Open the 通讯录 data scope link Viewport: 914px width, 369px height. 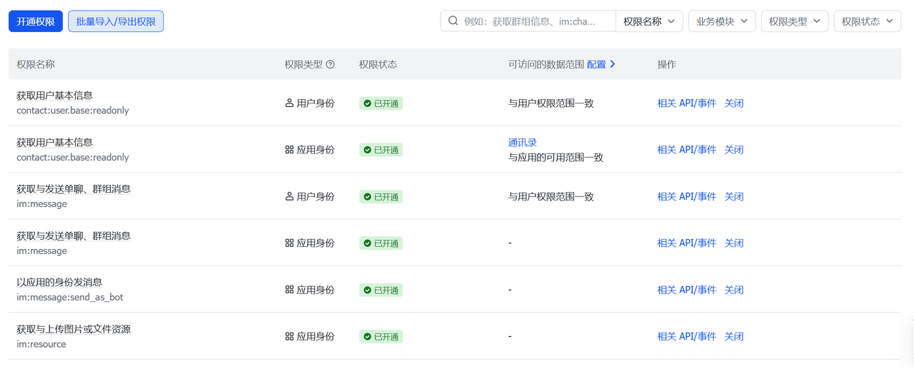(x=522, y=143)
